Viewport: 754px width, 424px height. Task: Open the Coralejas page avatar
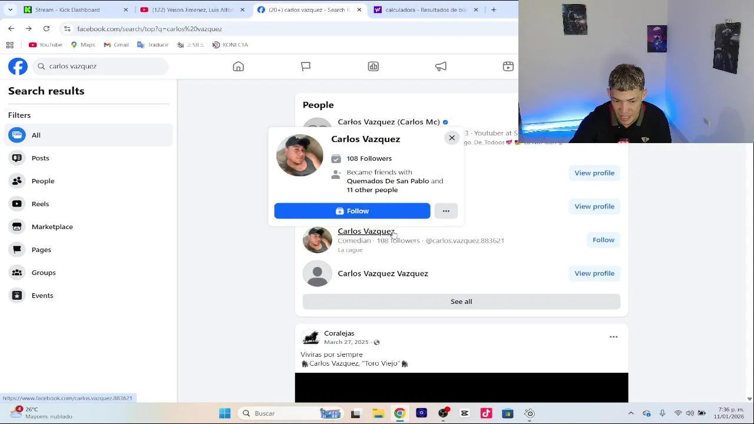click(x=310, y=337)
